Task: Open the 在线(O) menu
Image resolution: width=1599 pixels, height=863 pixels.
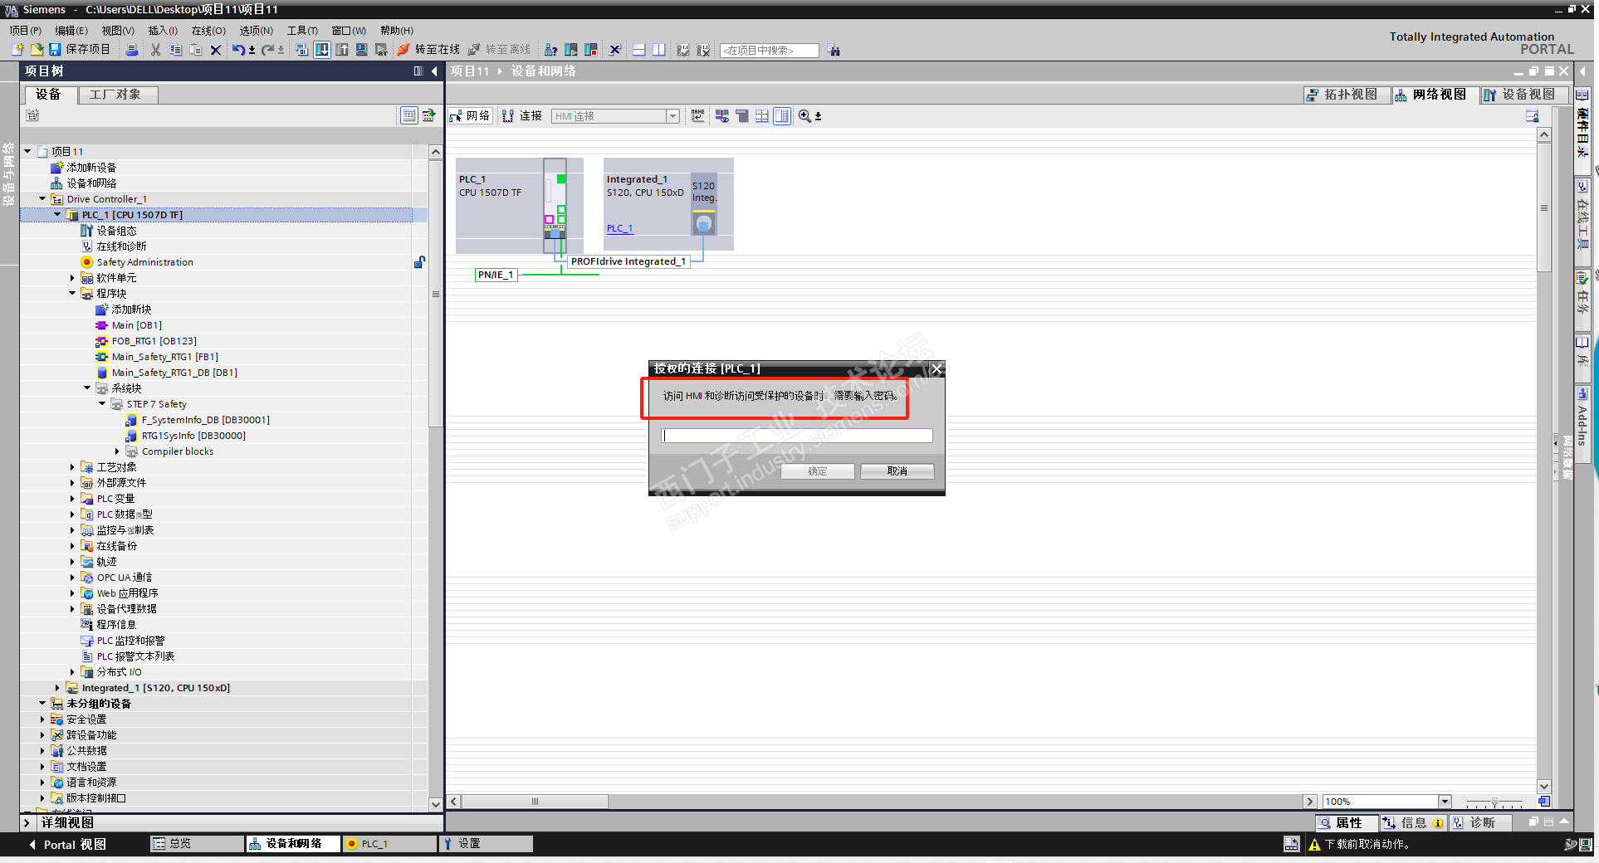Action: (208, 31)
